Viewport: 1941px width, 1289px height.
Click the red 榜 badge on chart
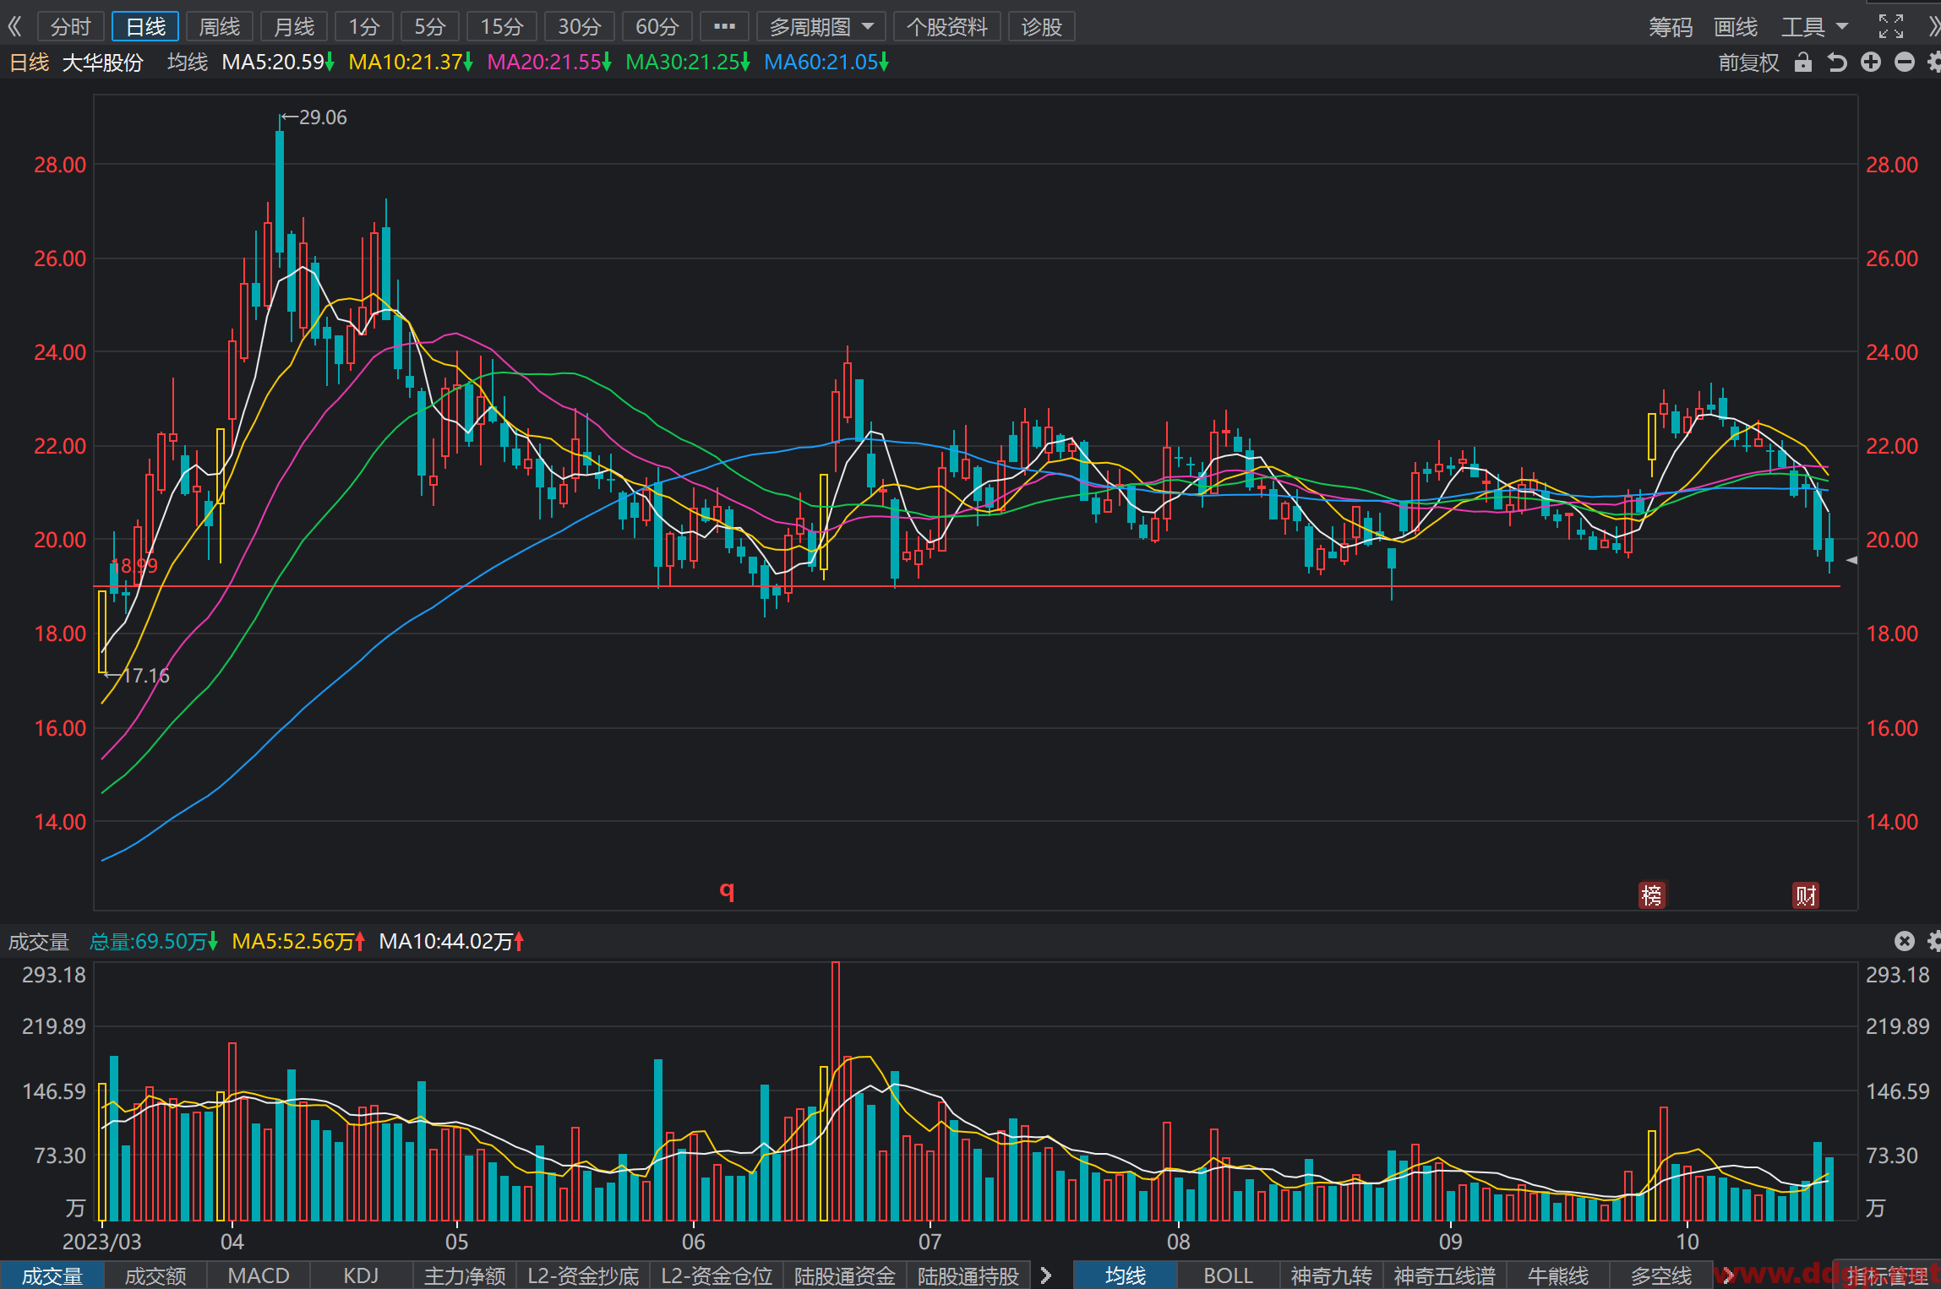point(1652,895)
